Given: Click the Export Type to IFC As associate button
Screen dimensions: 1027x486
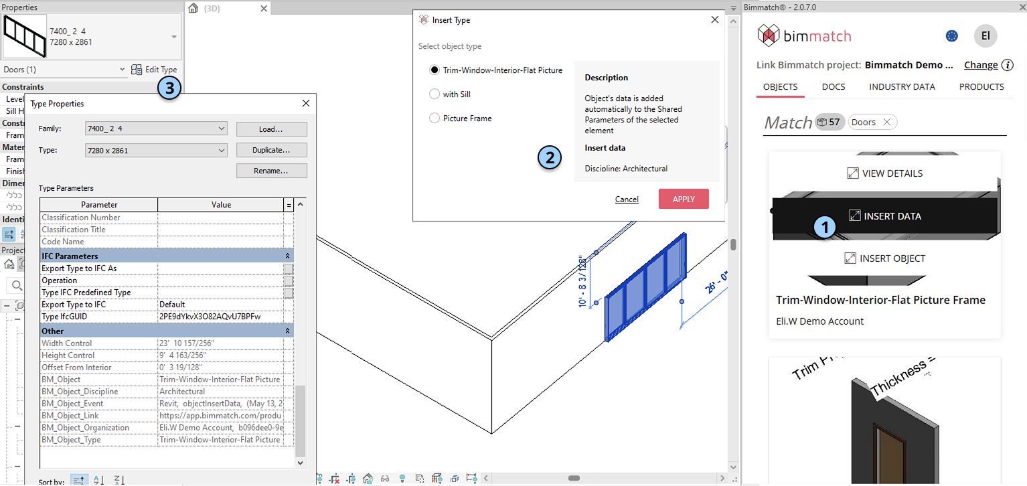Looking at the screenshot, I should (289, 268).
